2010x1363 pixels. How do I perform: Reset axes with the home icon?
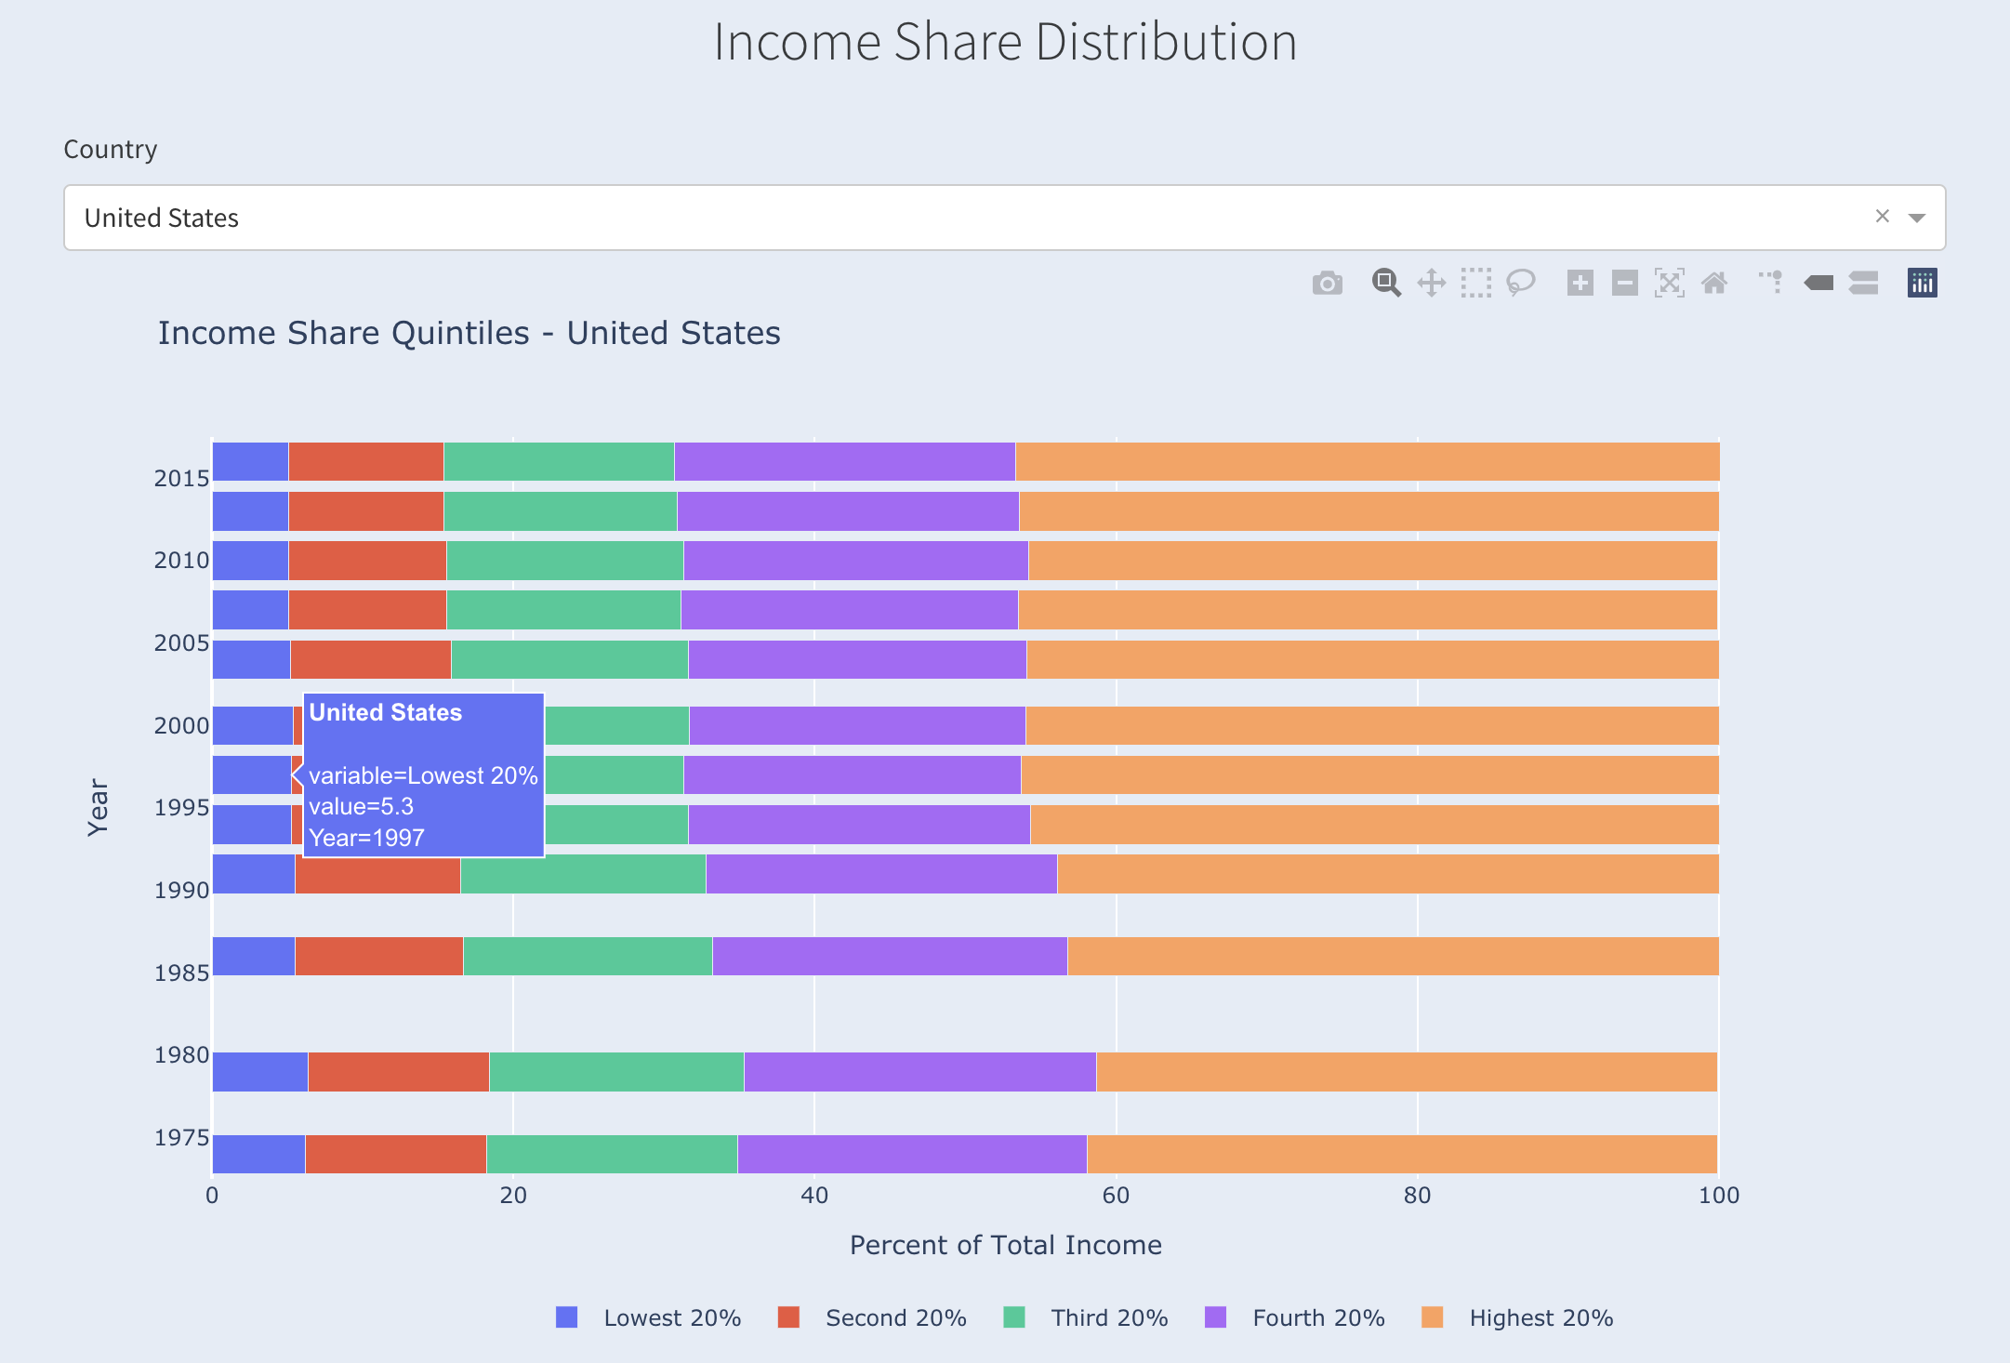pos(1713,283)
